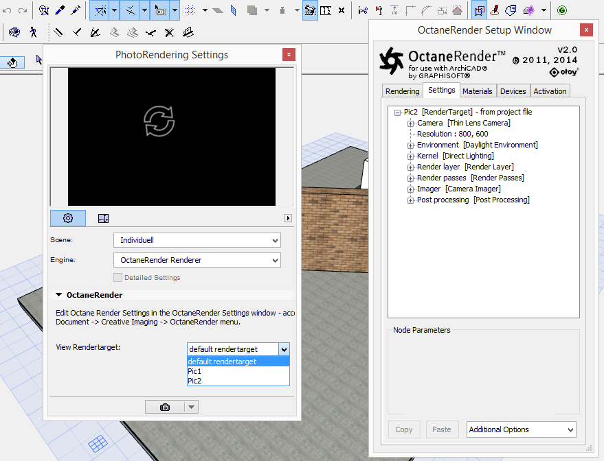Click the marquee selection square icon
Viewport: 604px width, 461px height.
click(x=479, y=10)
